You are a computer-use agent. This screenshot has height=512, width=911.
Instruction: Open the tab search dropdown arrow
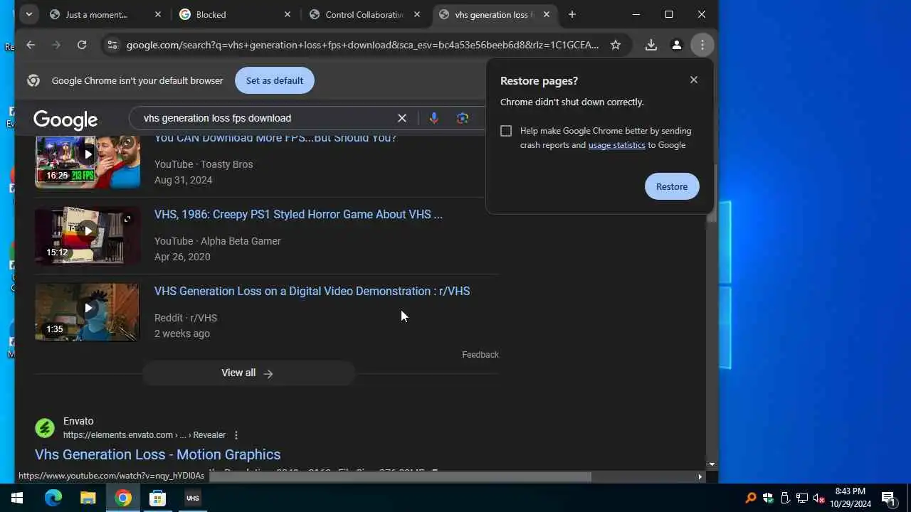pos(28,14)
